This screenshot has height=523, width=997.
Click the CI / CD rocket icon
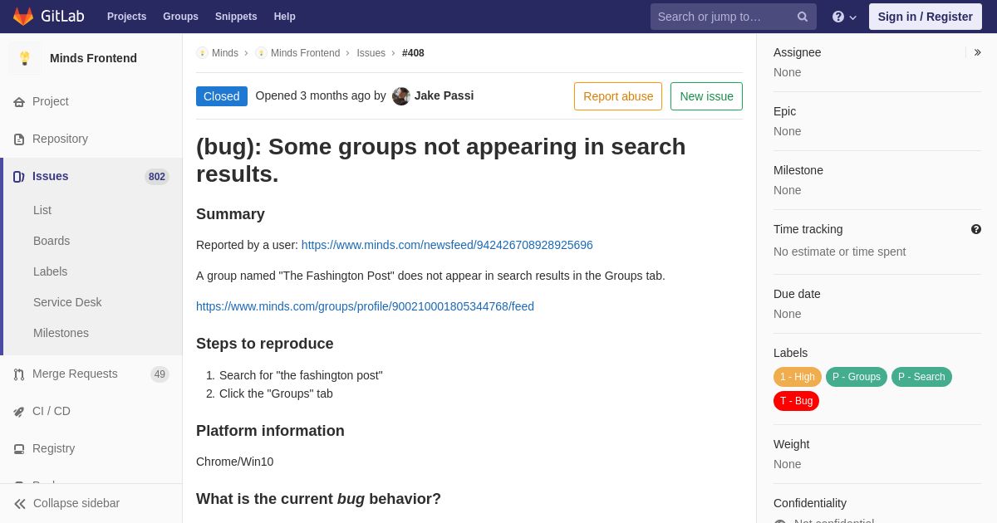[x=19, y=412]
